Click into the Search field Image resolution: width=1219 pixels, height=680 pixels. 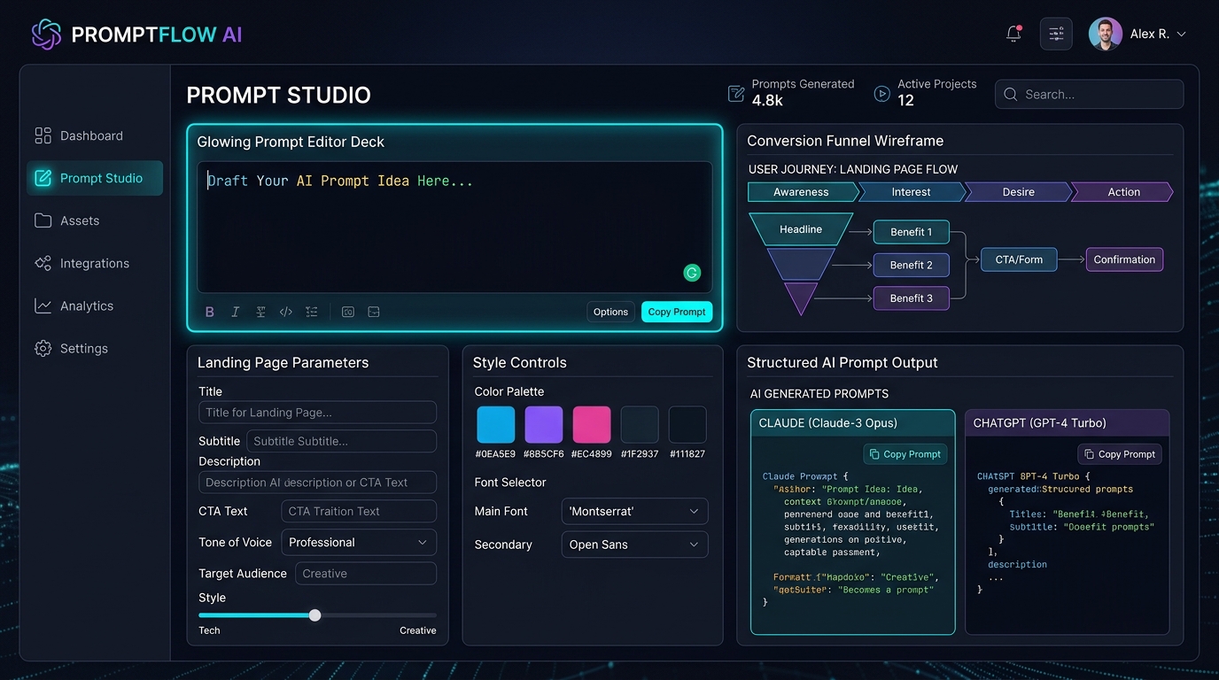pos(1089,94)
